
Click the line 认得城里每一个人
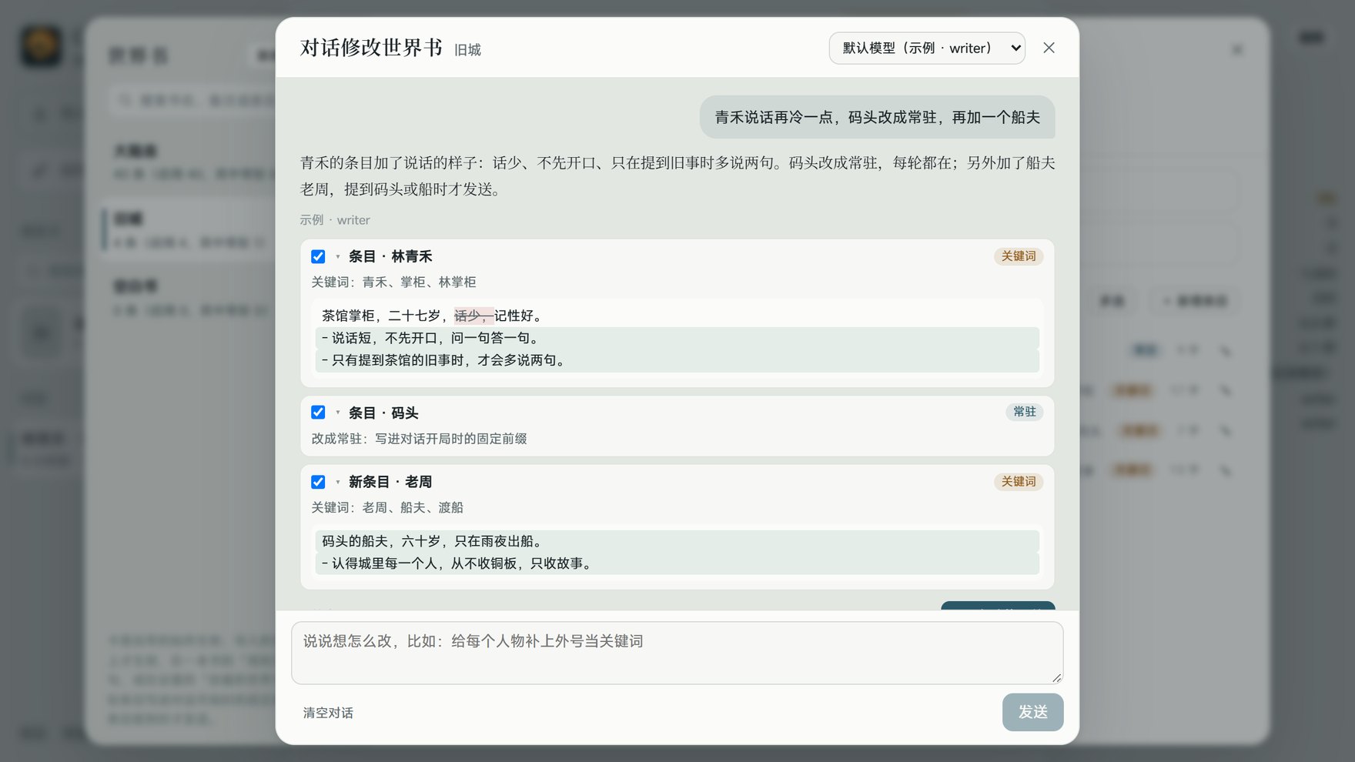(677, 563)
